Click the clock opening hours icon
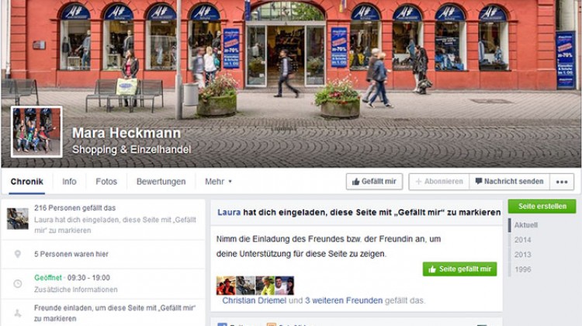The height and width of the screenshot is (326, 582). [x=17, y=283]
